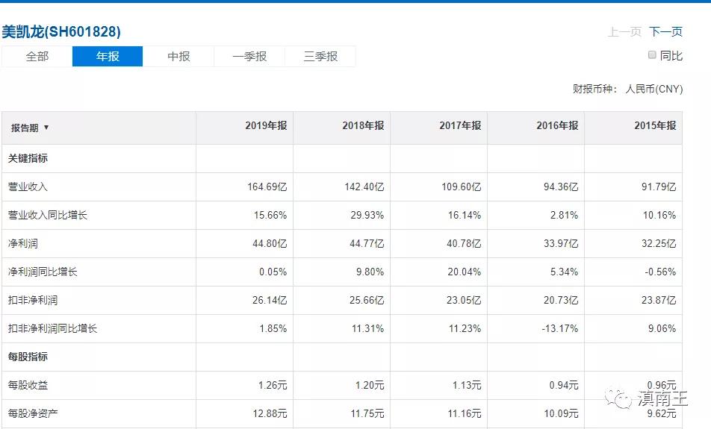Click the 1.85% cell
This screenshot has height=429, width=711.
click(x=273, y=328)
